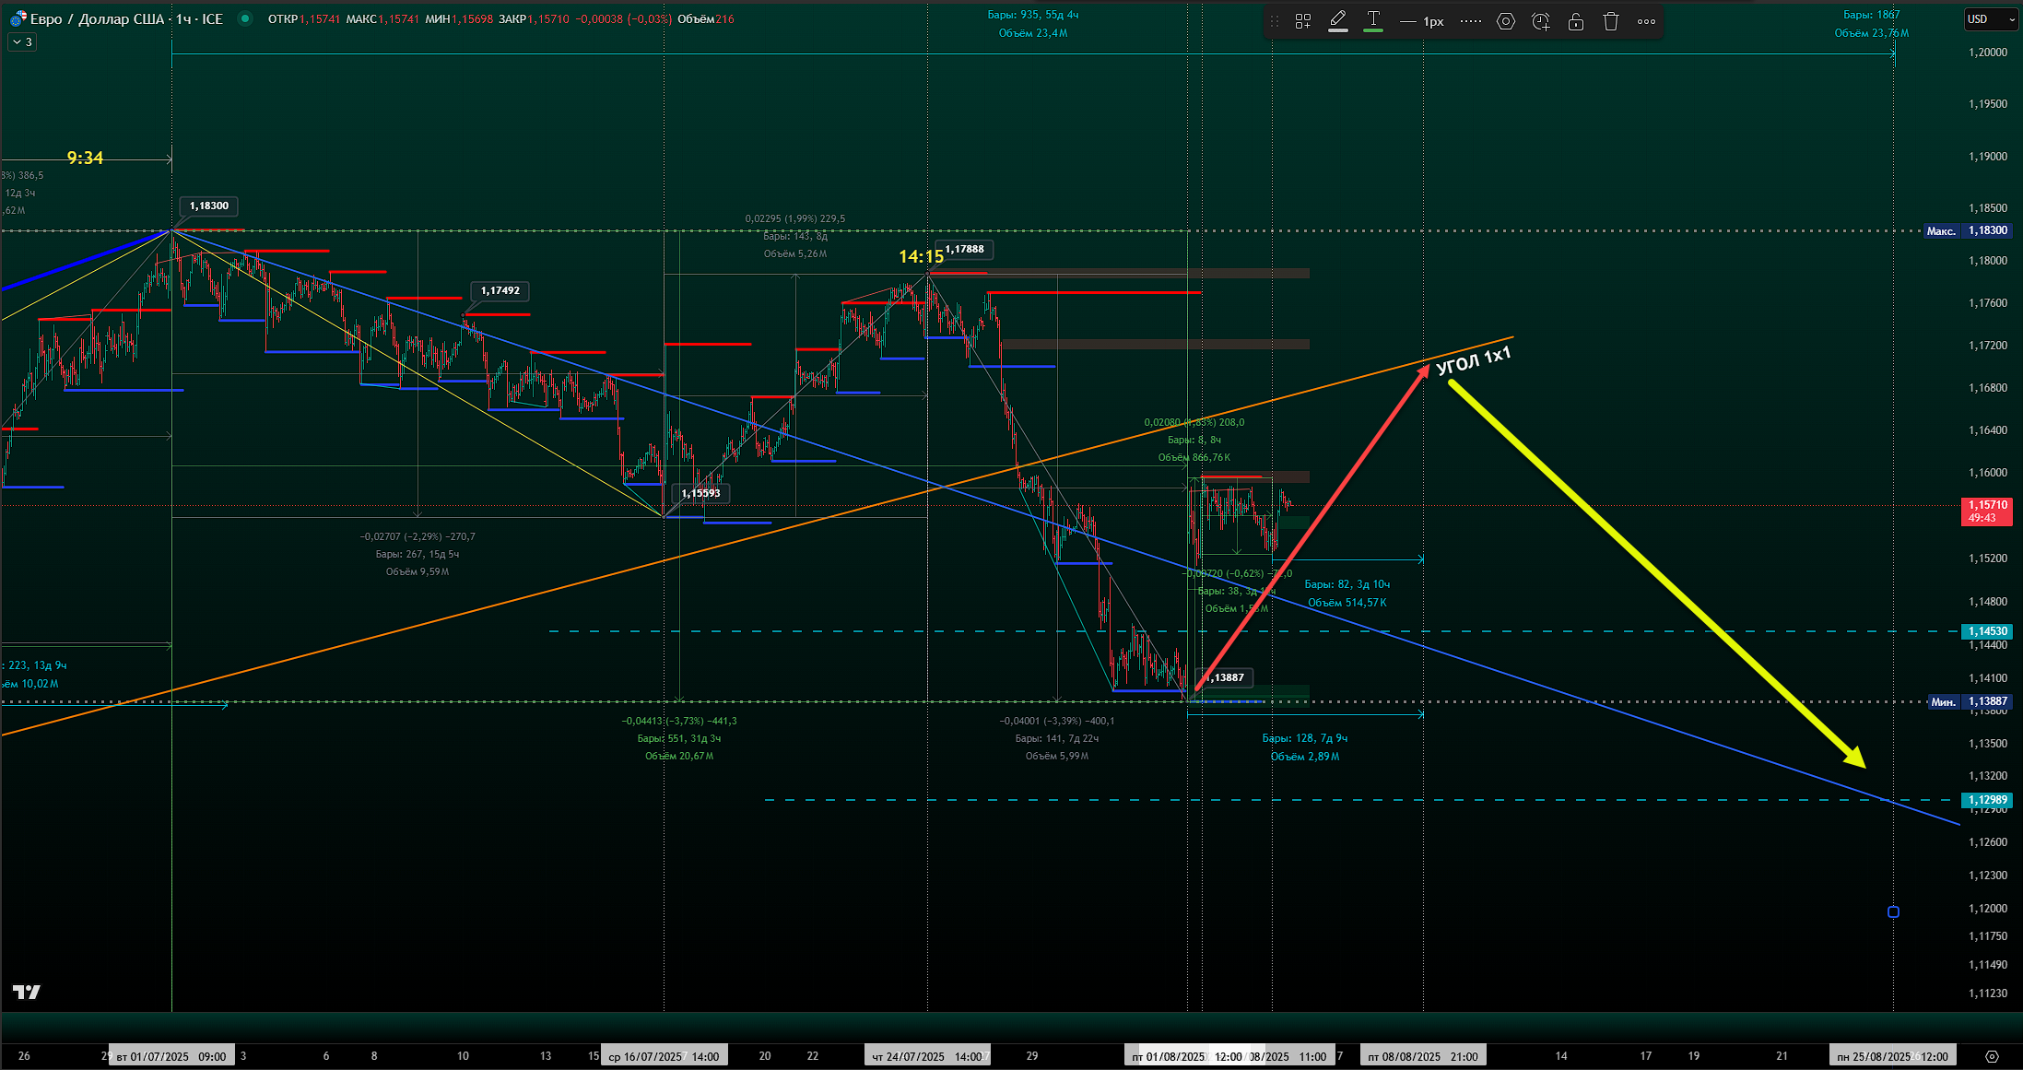This screenshot has height=1070, width=2023.
Task: Click time label вт 01/07/2025 09:00
Action: pos(171,1056)
